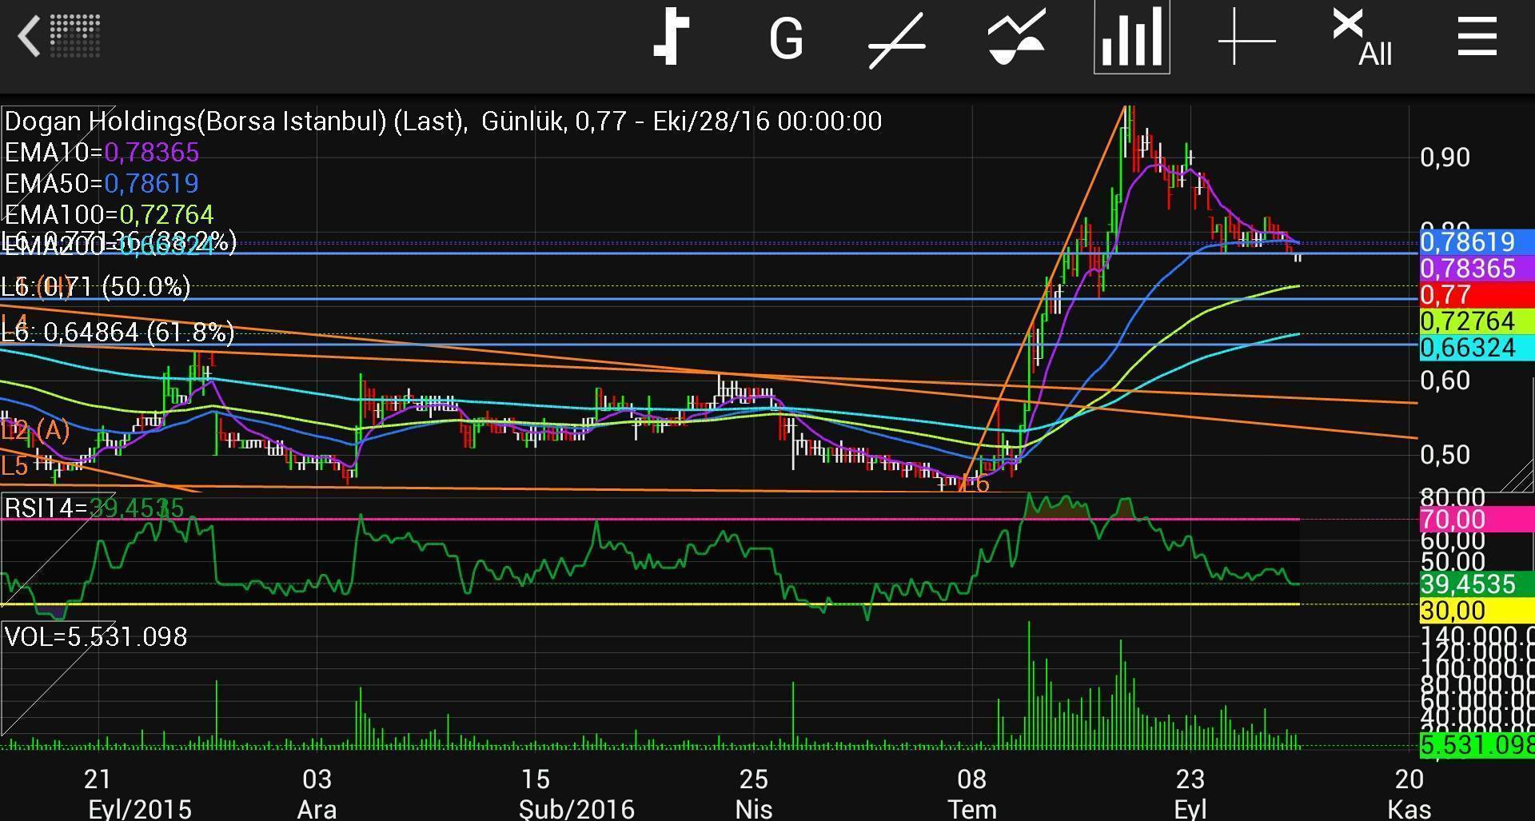Select the RSI14 indicator label
Screen dimensions: 1535x821
point(94,508)
